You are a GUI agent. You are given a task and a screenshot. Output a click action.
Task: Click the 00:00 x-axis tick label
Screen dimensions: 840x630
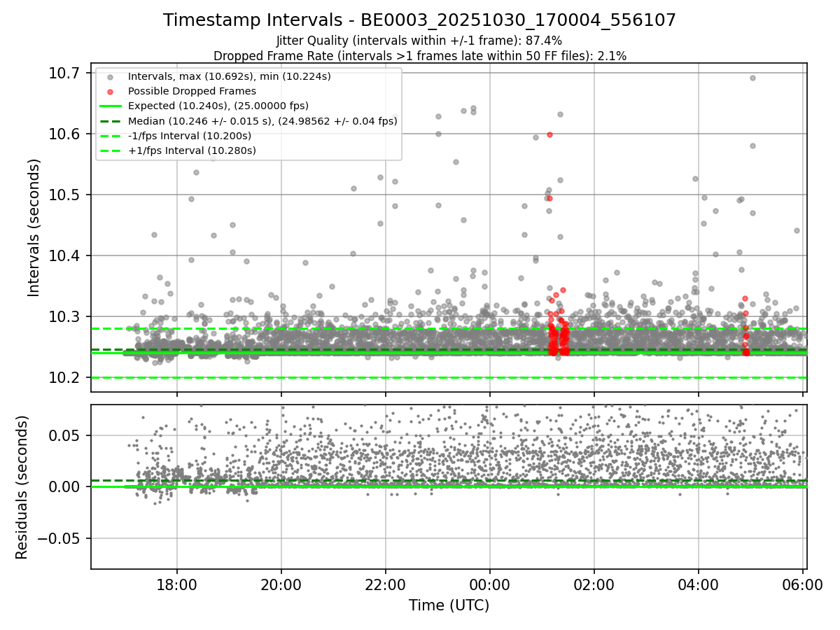point(489,584)
